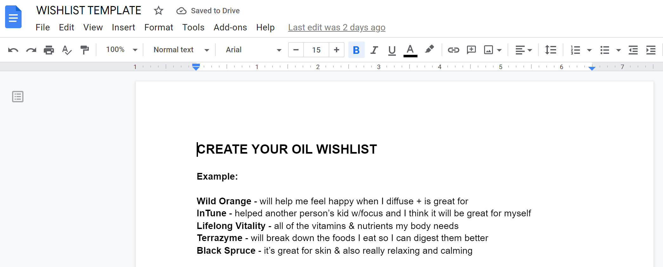Open the 100% zoom dropdown
The height and width of the screenshot is (267, 663).
click(x=121, y=50)
